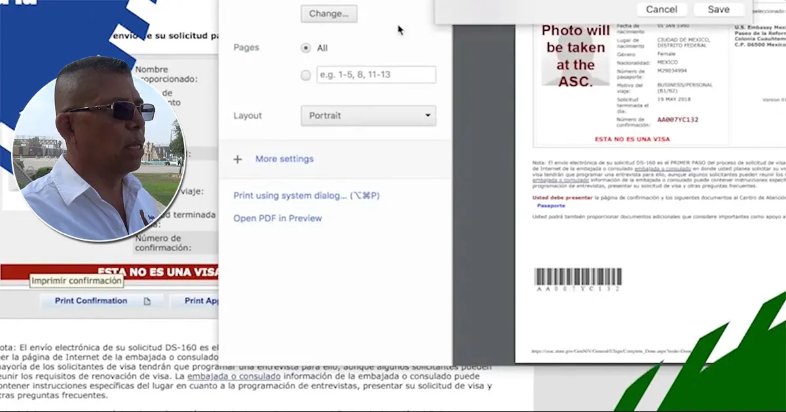Click the print preview page thumbnail barcode
Screen dimensions: 786x412
click(577, 279)
